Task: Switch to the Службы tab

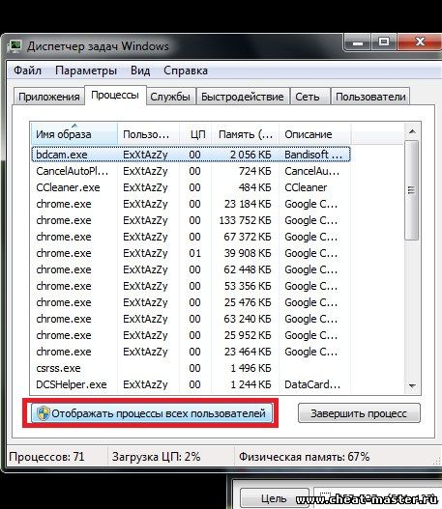Action: tap(170, 97)
